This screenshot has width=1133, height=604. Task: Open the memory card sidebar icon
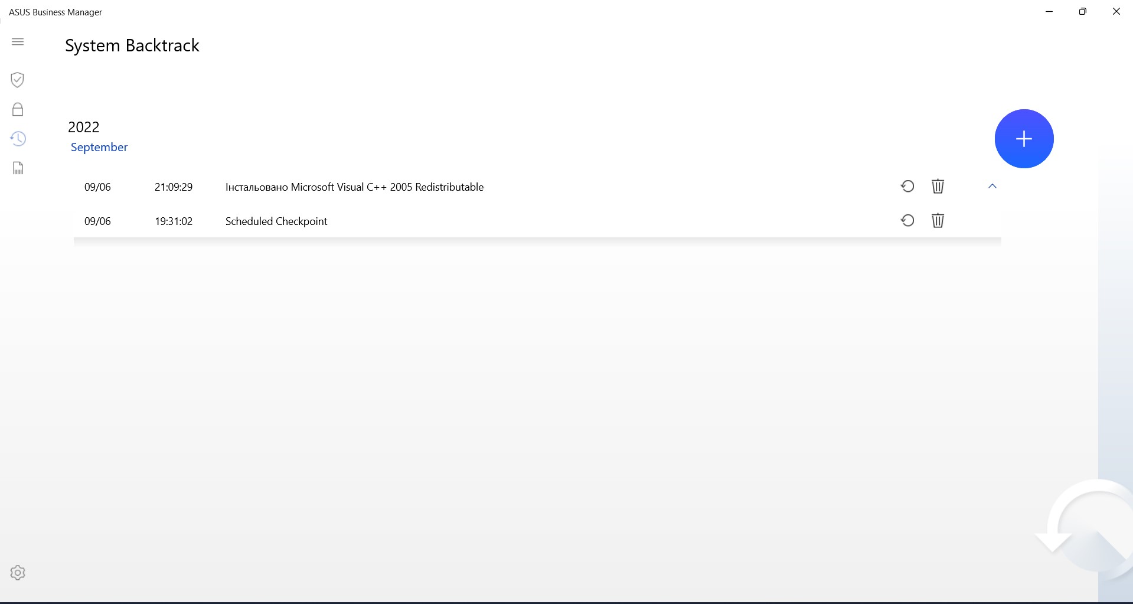[x=18, y=168]
